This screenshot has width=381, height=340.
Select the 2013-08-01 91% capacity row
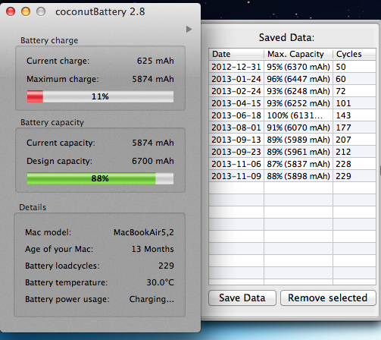pyautogui.click(x=292, y=127)
